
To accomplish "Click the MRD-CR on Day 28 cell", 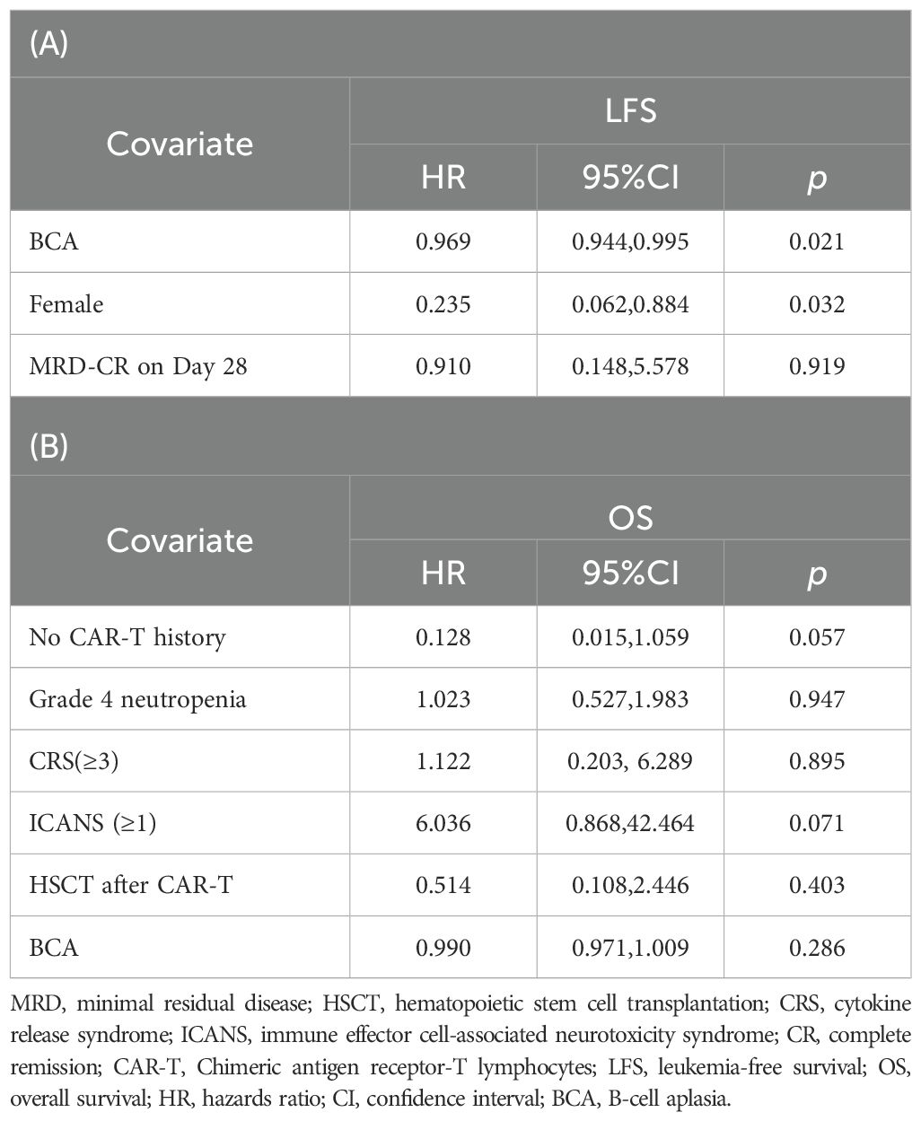I will (x=138, y=366).
